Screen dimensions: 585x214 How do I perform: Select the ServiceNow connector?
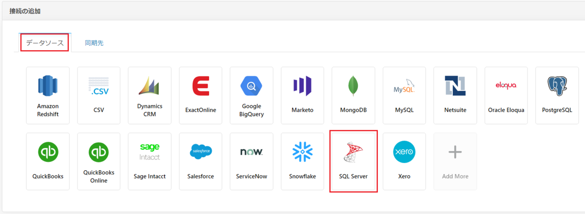pyautogui.click(x=252, y=161)
